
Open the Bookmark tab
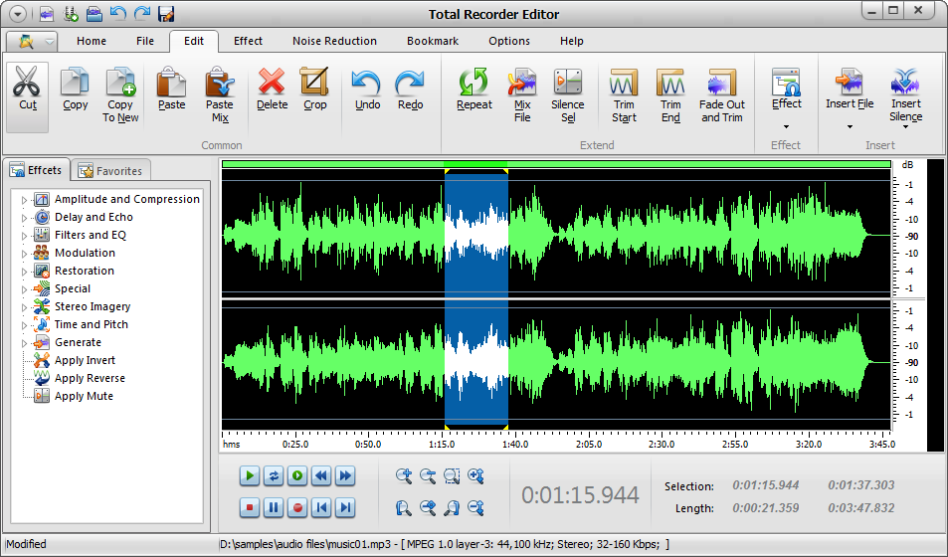433,41
